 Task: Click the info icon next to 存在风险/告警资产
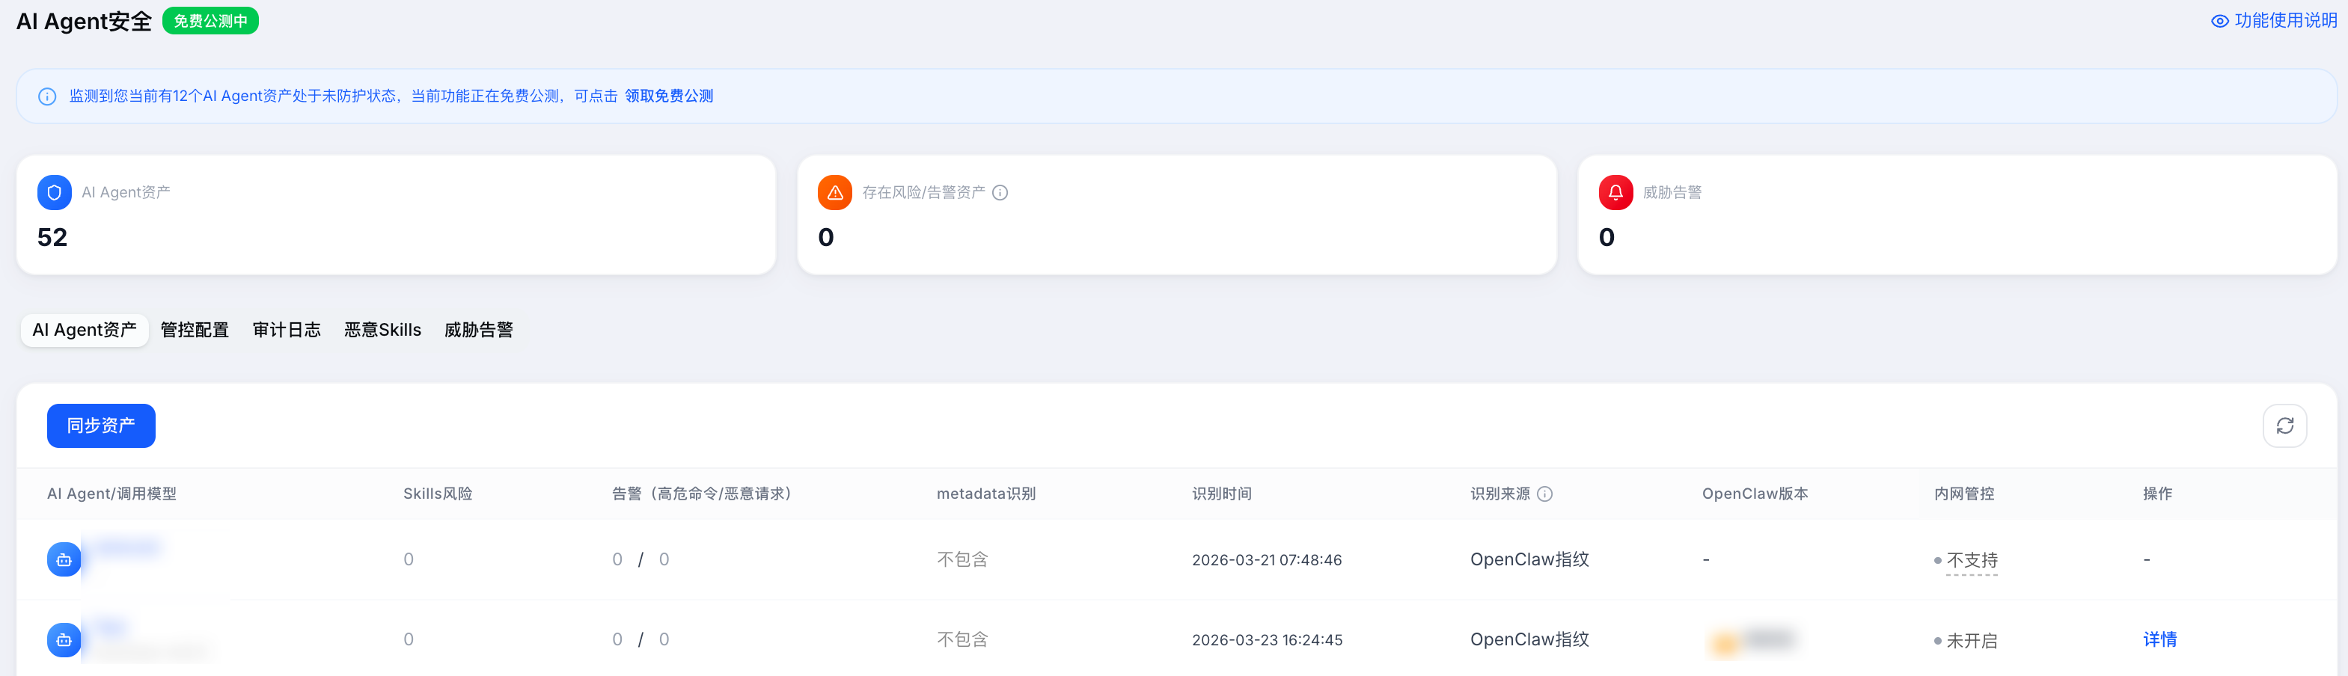pyautogui.click(x=1000, y=192)
